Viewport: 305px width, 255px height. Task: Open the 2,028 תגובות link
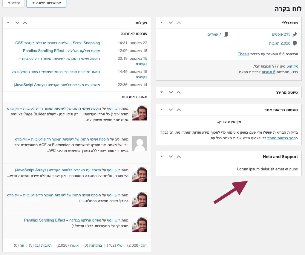pyautogui.click(x=280, y=43)
